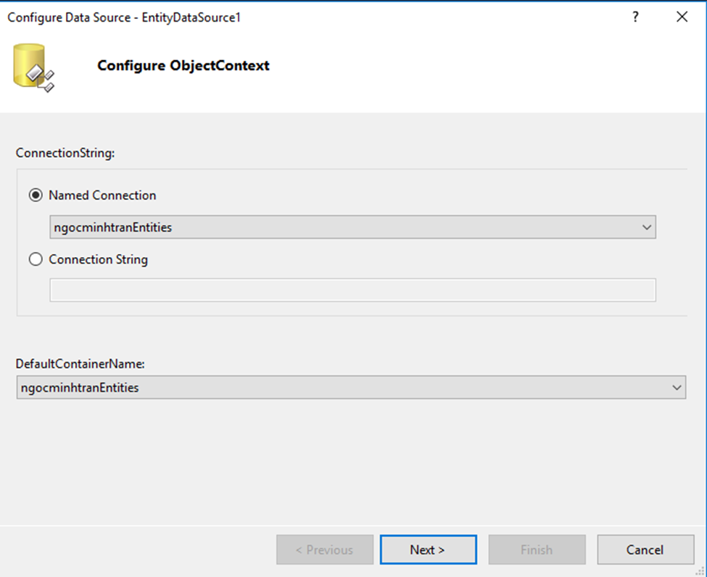
Task: Click the Connection String text field
Action: coord(352,290)
